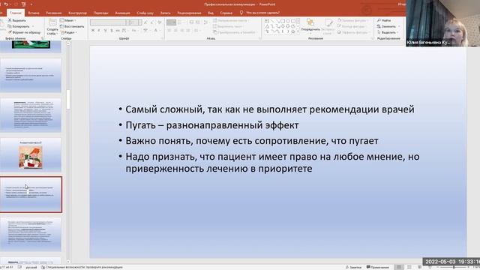480x270 pixels.
Task: Click the Cut (Вырезать) scissors icon
Action: point(10,20)
